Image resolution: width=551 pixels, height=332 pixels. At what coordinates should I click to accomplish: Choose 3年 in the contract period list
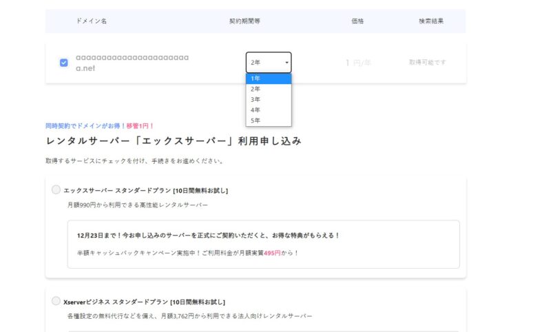269,99
